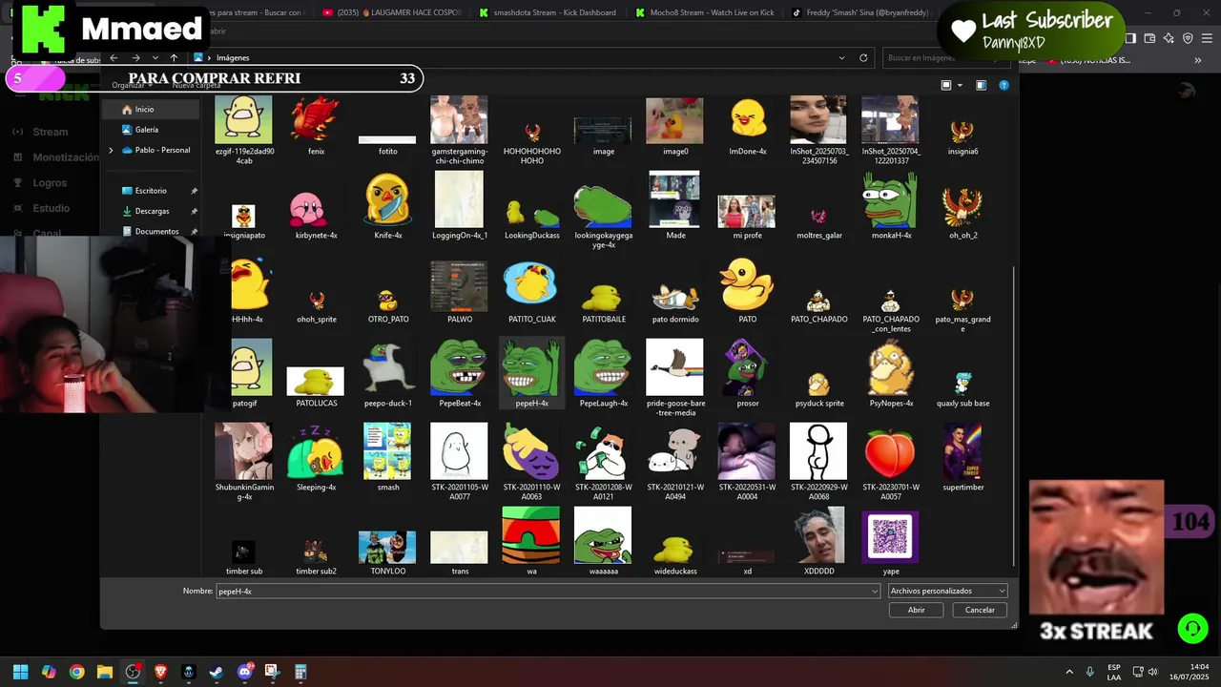Open File Explorer from the taskbar
Screen dimensions: 1221x687
click(105, 672)
